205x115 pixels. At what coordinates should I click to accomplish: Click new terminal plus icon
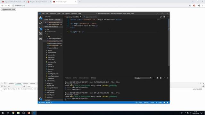click(x=154, y=78)
